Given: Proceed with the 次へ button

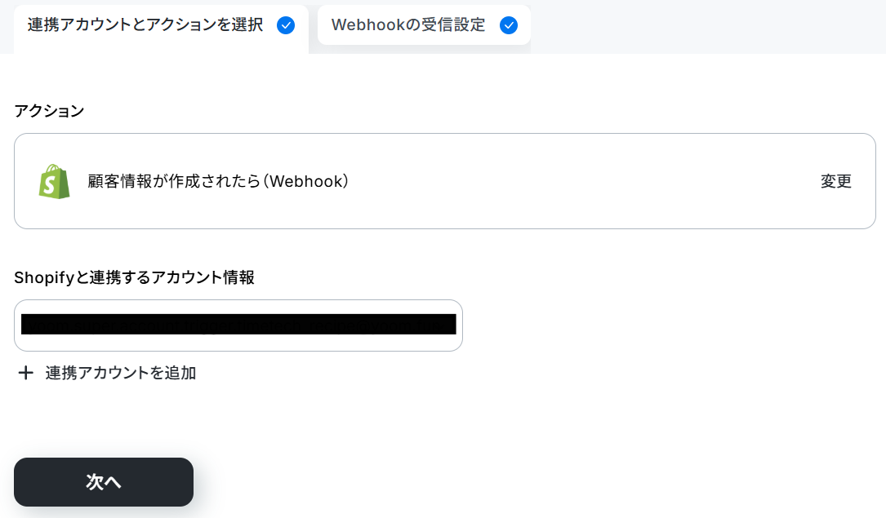Looking at the screenshot, I should pyautogui.click(x=104, y=482).
